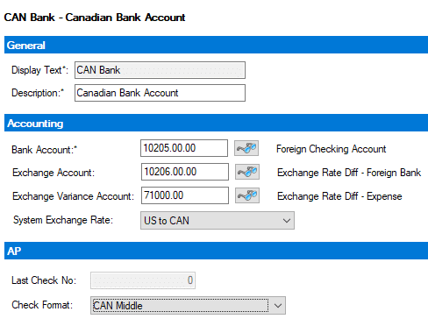Viewport: 428px width, 326px height.
Task: Select the General section header
Action: (x=216, y=45)
